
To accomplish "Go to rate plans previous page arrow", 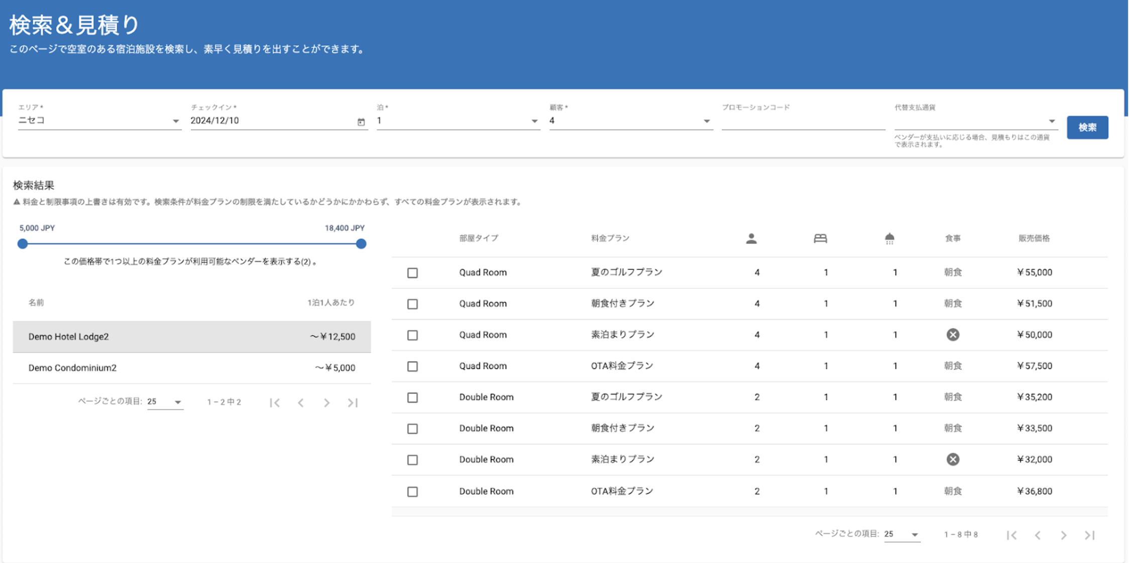I will [x=1038, y=535].
